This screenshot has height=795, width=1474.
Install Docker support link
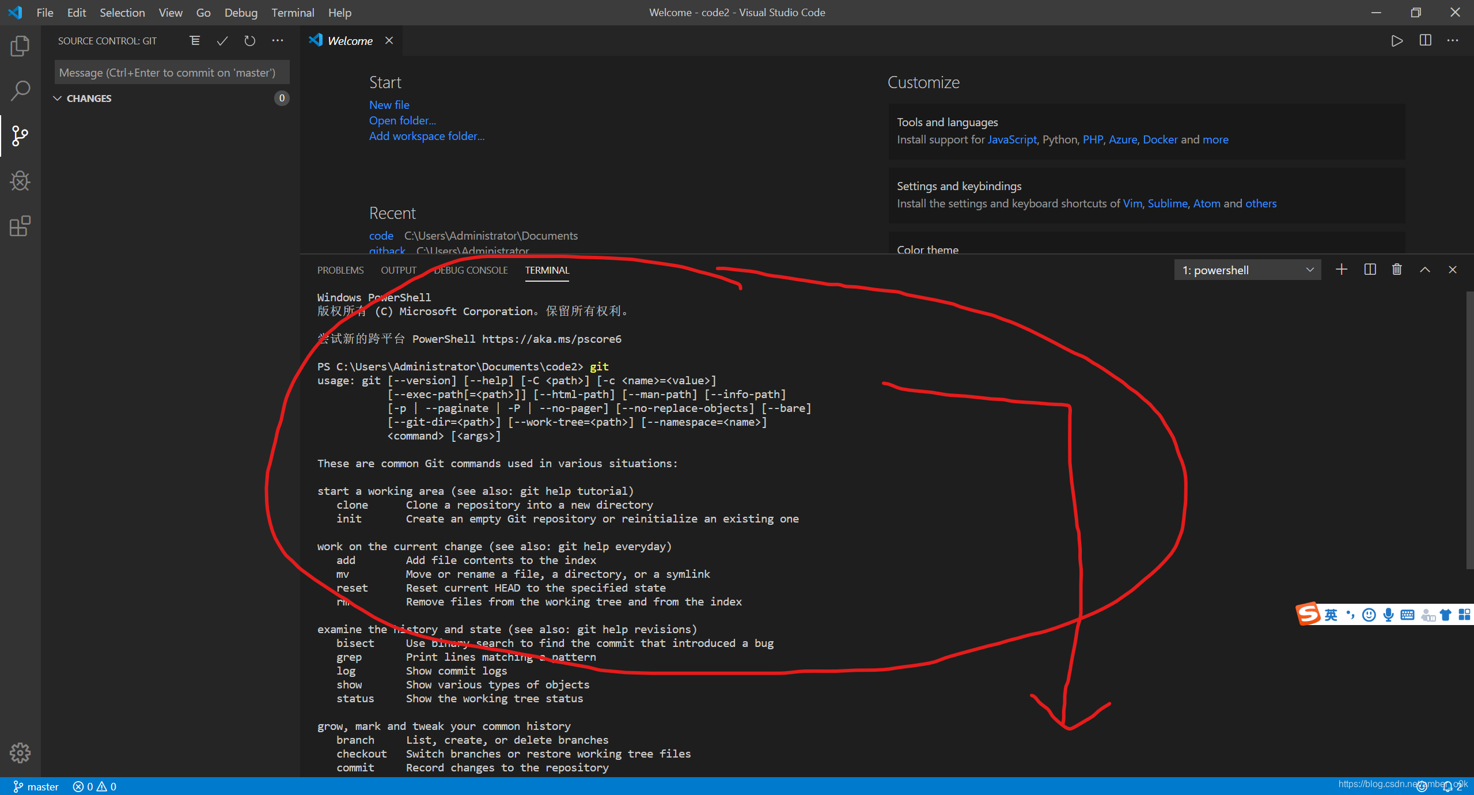[1160, 139]
